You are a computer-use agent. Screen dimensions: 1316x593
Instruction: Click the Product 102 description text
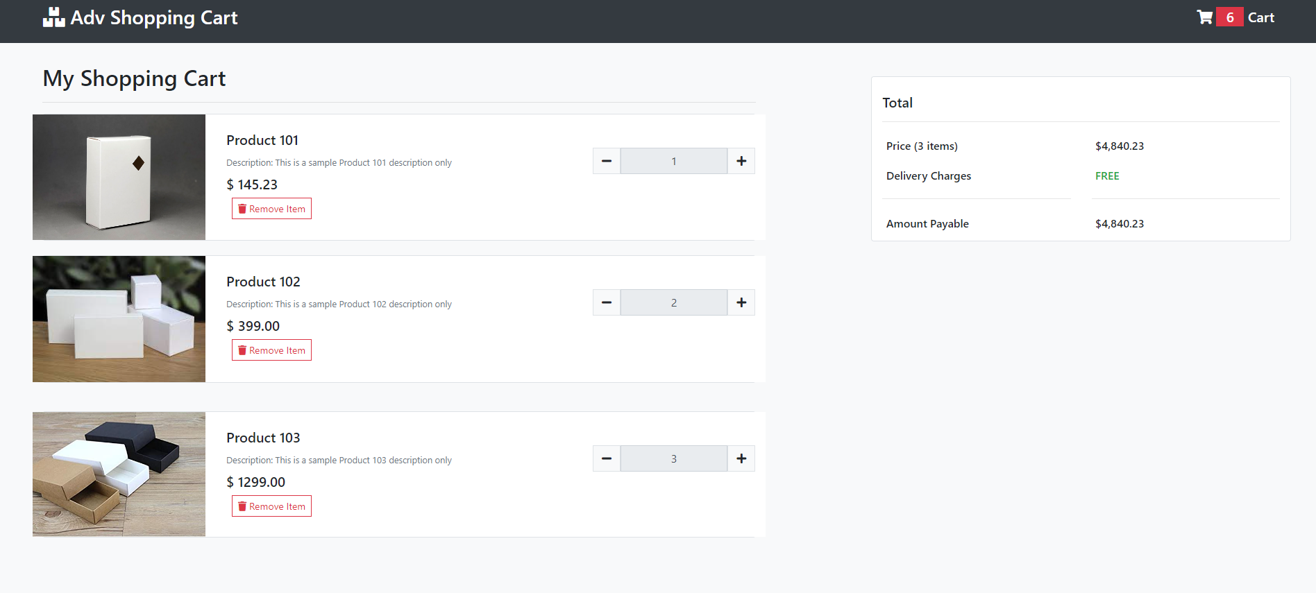point(339,304)
